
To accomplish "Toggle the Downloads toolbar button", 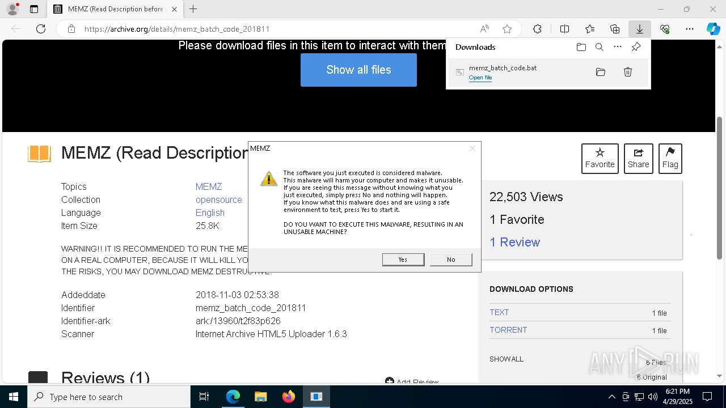I will coord(639,29).
